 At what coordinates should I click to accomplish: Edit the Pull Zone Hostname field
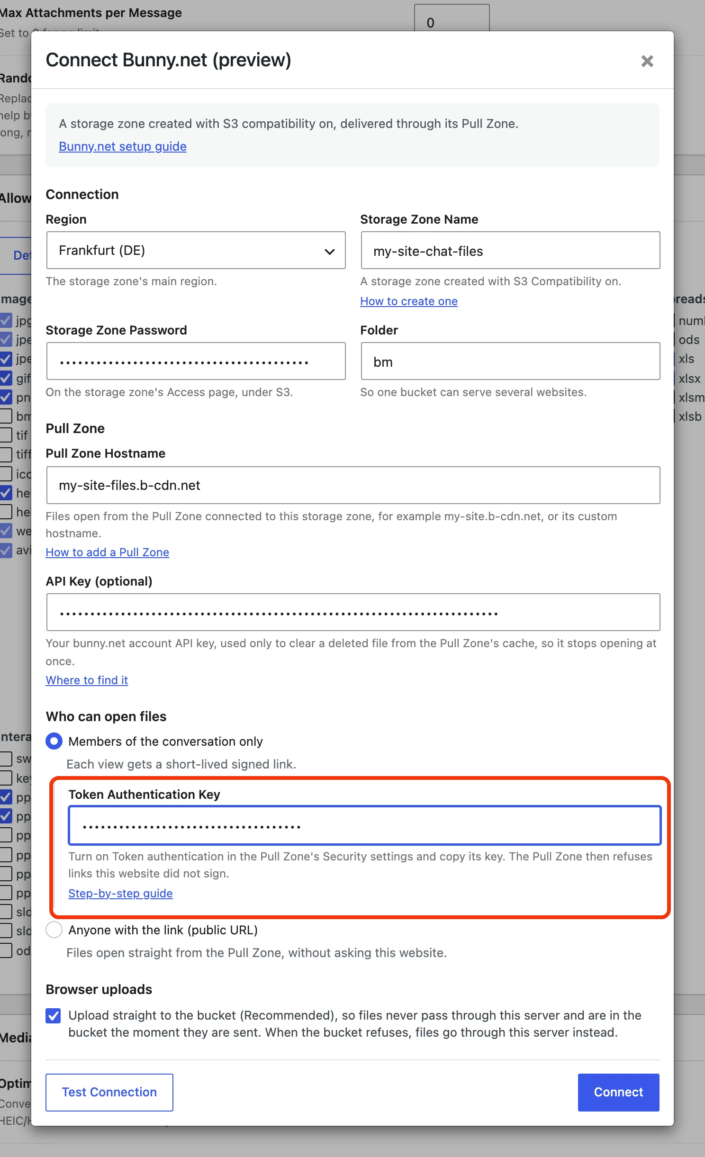[353, 485]
